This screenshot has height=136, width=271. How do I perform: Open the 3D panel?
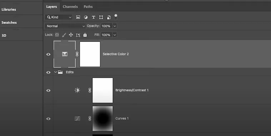coord(4,35)
